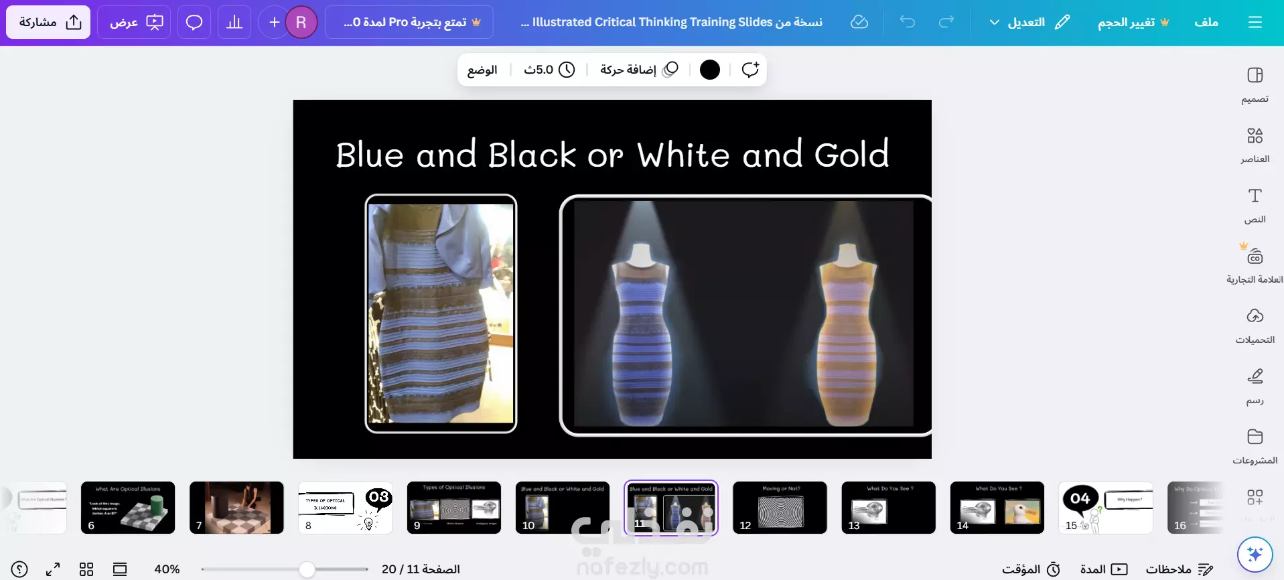Image resolution: width=1284 pixels, height=580 pixels.
Task: Click the مشاركة share button
Action: (49, 22)
